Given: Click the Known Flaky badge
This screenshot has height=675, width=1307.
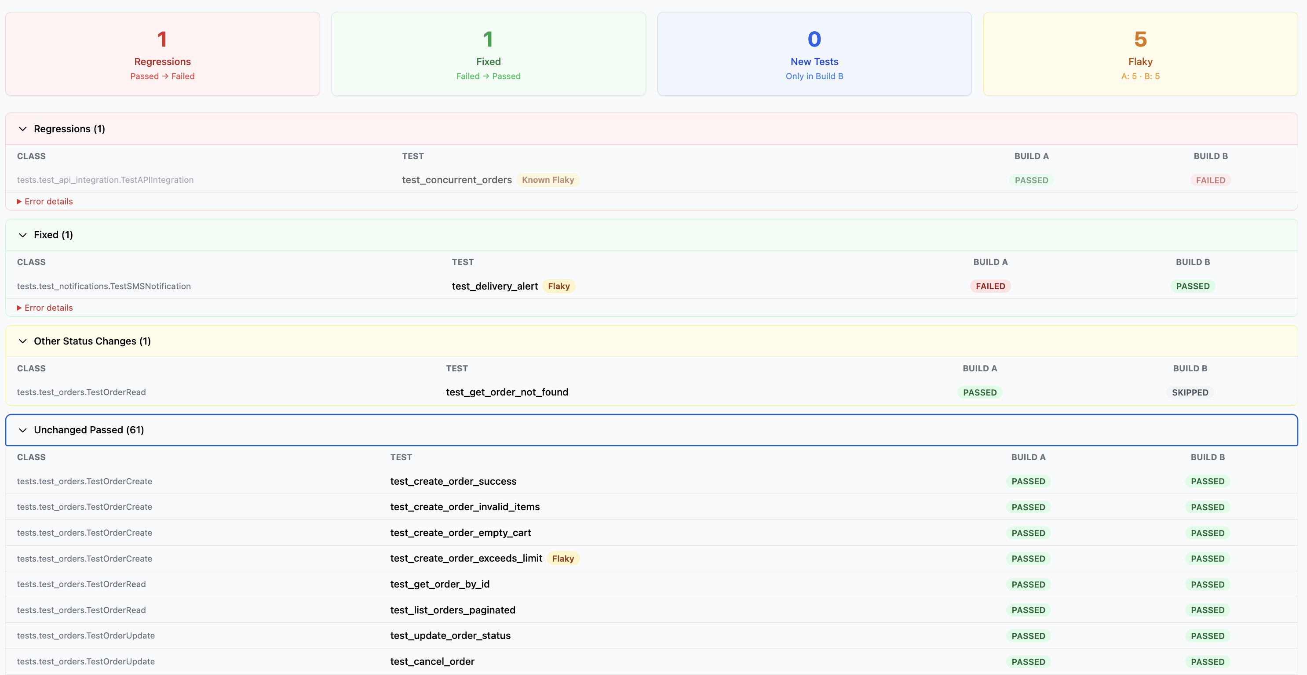Looking at the screenshot, I should (548, 180).
